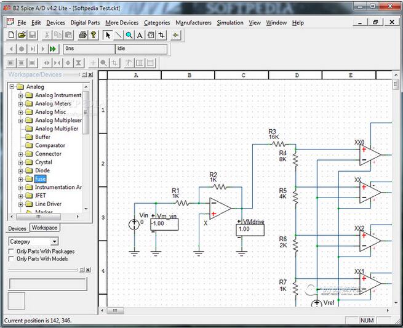Viewport: 403px width, 328px height.
Task: Select the arrow pointer tool
Action: (x=108, y=35)
